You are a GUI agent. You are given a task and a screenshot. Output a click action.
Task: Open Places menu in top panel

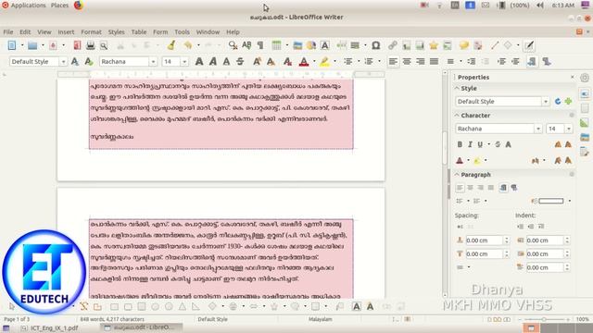coord(59,6)
